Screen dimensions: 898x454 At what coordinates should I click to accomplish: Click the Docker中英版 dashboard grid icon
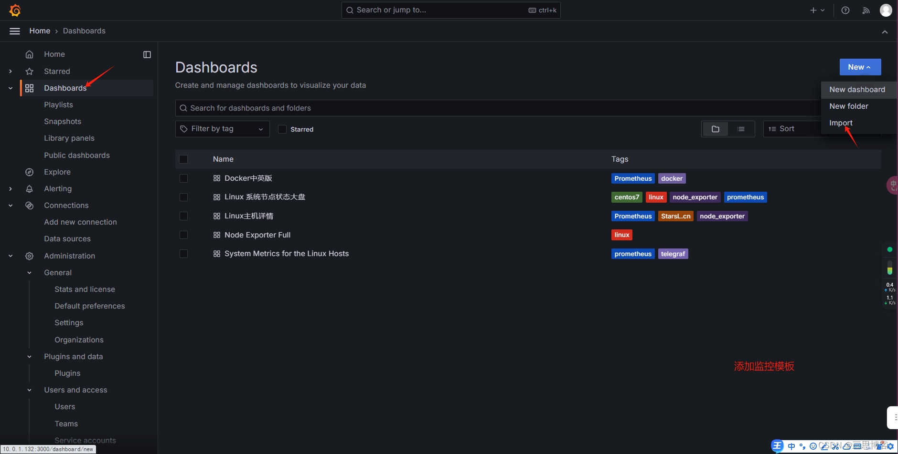pos(217,178)
